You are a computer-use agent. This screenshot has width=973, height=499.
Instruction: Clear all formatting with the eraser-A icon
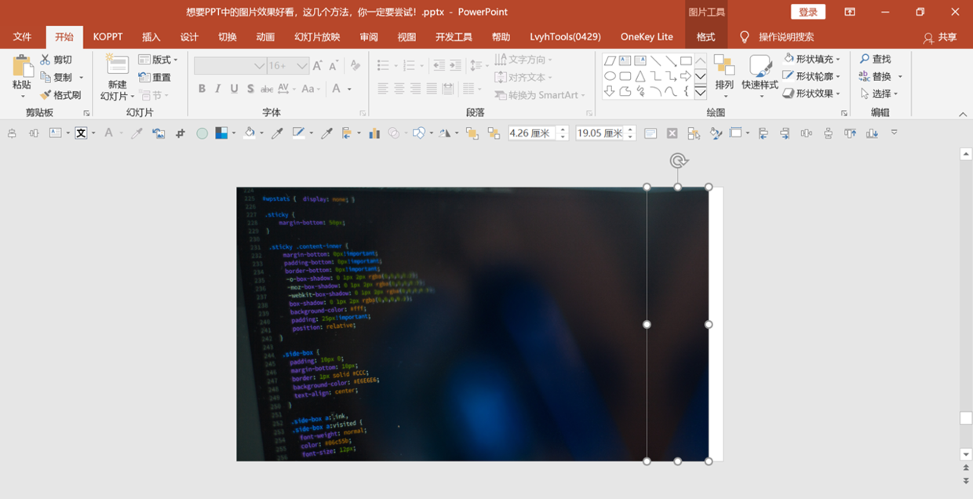pos(355,65)
